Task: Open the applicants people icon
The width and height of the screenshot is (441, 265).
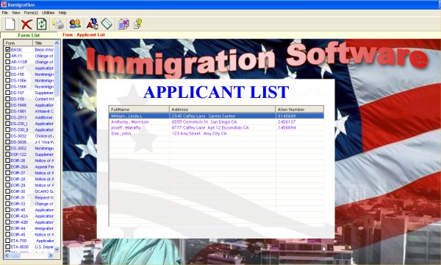Action: pos(75,24)
